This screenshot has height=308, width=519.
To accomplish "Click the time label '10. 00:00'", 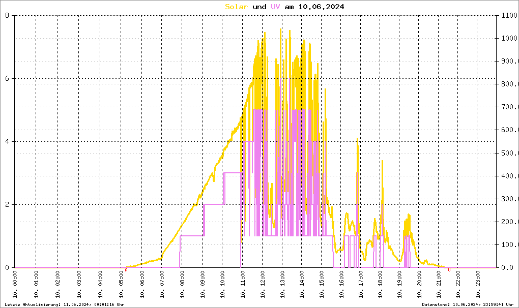I will (15, 284).
